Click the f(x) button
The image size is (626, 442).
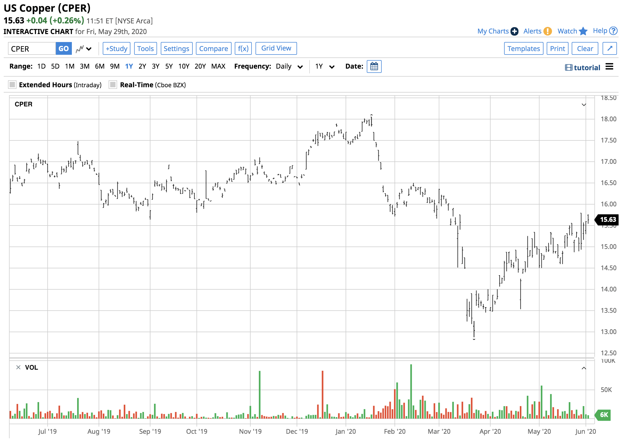click(244, 49)
